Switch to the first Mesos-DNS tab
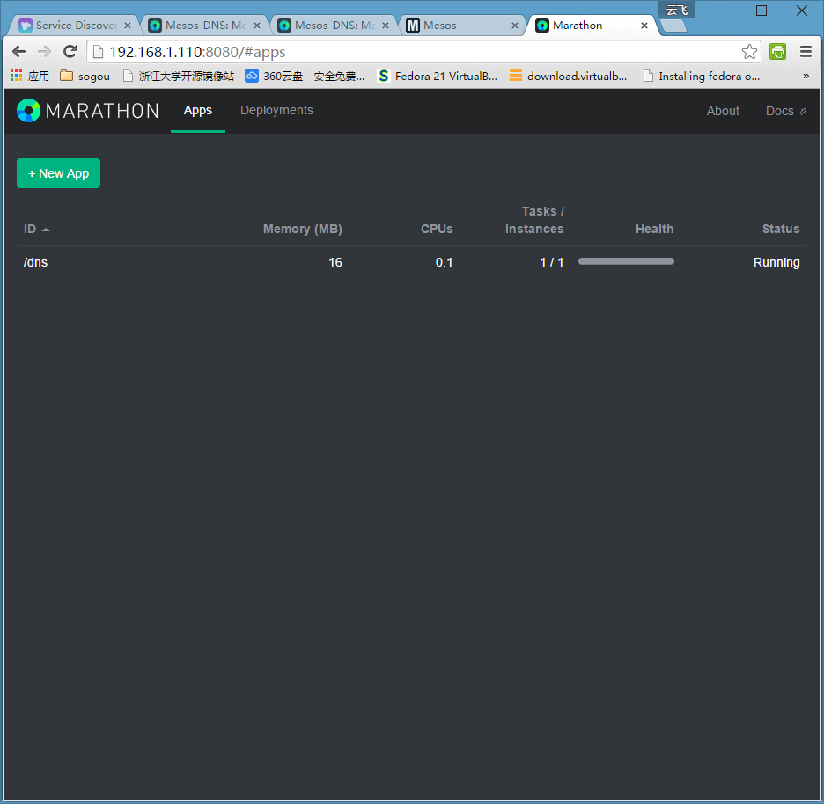 tap(205, 26)
